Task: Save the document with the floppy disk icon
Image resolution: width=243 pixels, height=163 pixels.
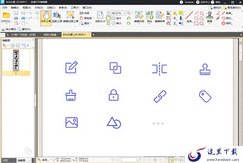Action: 16,13
